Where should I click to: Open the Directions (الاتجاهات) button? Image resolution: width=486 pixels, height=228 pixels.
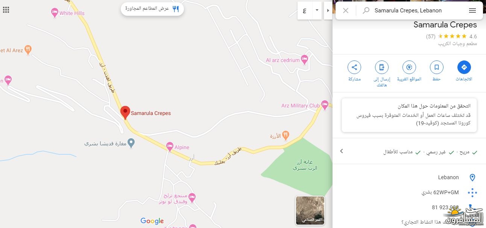pos(464,68)
